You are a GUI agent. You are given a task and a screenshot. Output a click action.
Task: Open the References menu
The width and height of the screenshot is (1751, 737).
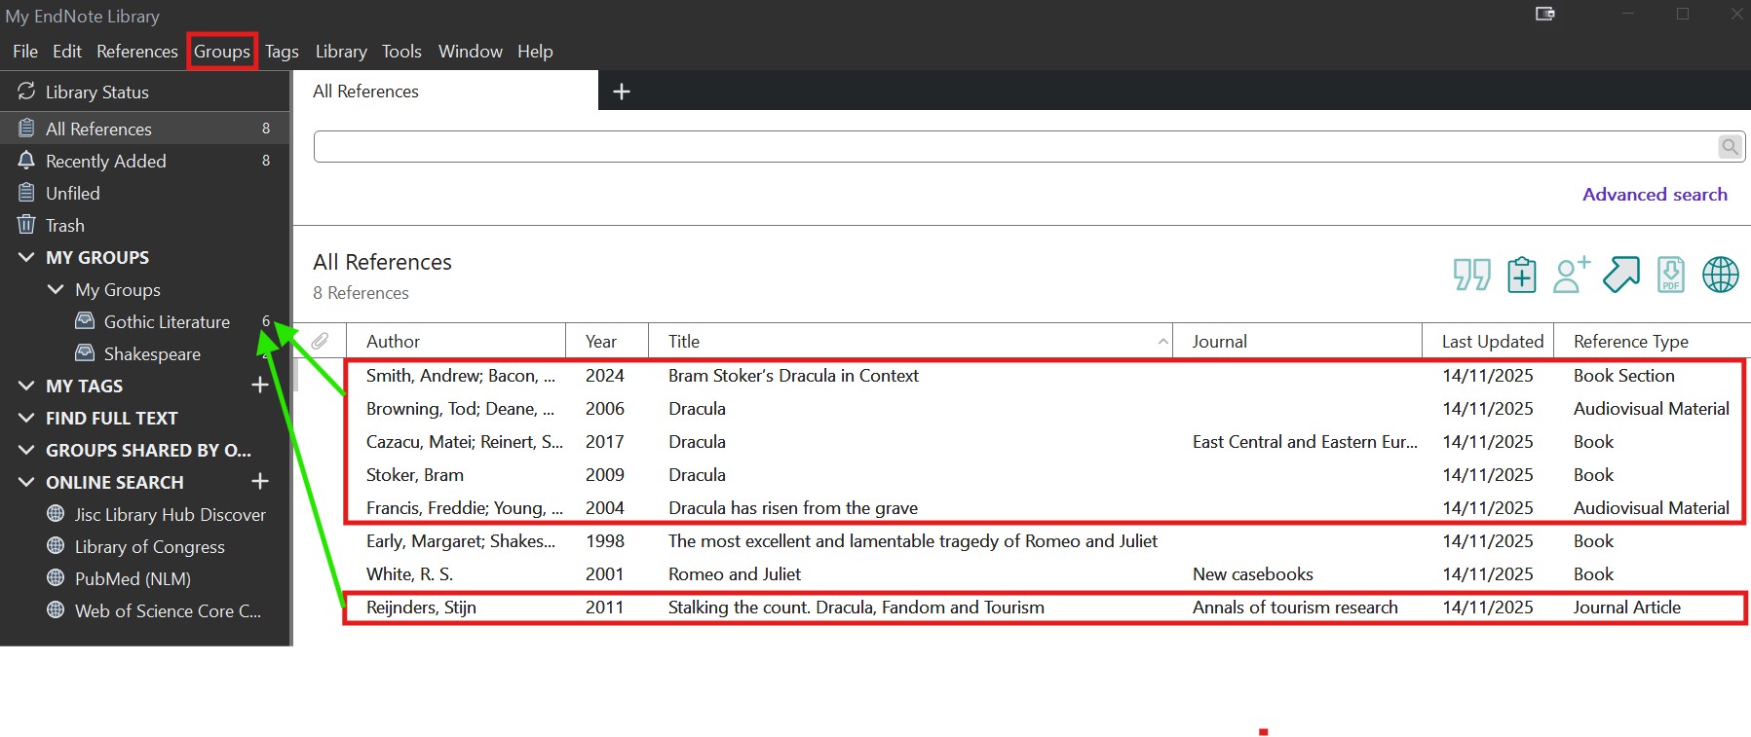[x=137, y=51]
